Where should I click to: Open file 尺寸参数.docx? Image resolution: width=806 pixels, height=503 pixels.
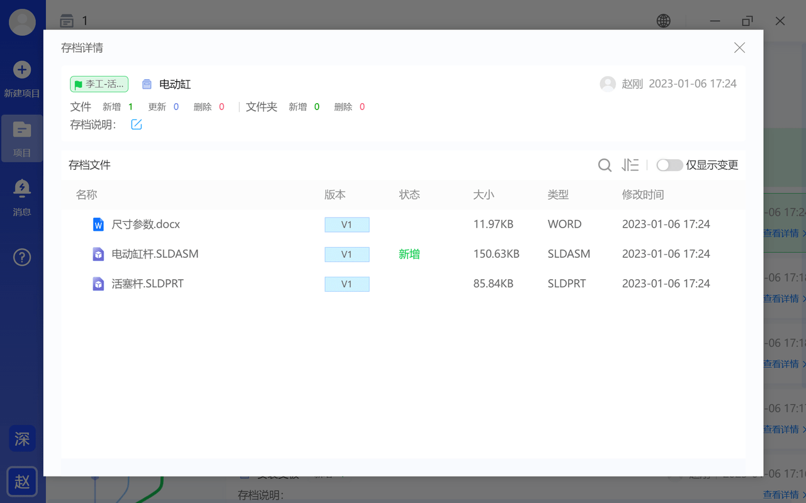pos(146,224)
